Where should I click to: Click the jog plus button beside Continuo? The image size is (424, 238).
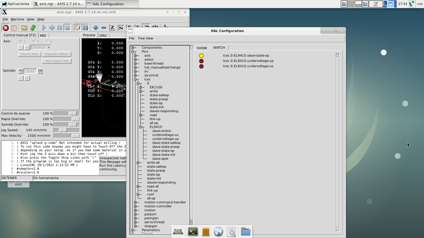coord(27,47)
